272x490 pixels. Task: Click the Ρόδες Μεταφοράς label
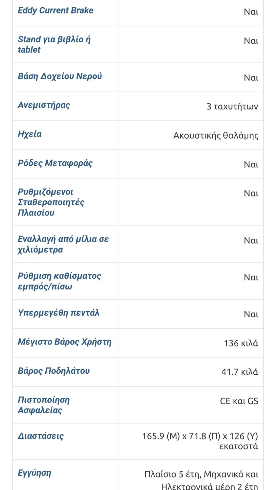[x=55, y=163]
